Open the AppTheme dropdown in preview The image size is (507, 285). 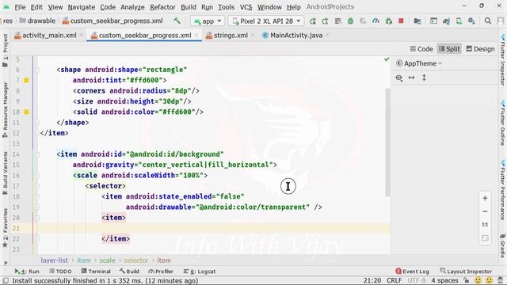(x=419, y=63)
